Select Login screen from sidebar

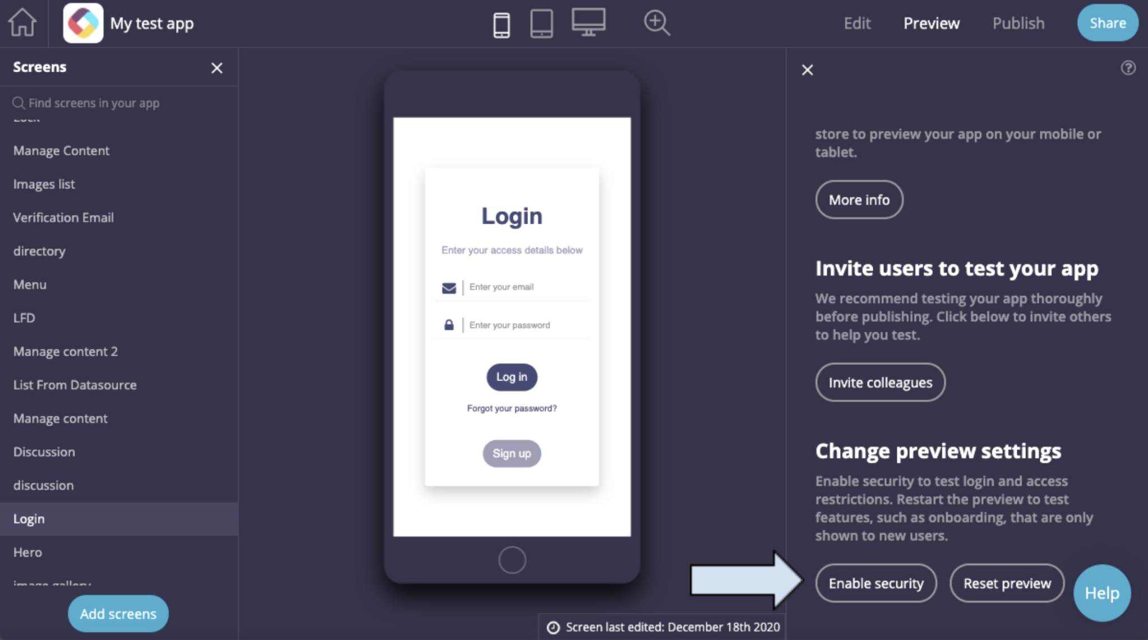coord(119,518)
